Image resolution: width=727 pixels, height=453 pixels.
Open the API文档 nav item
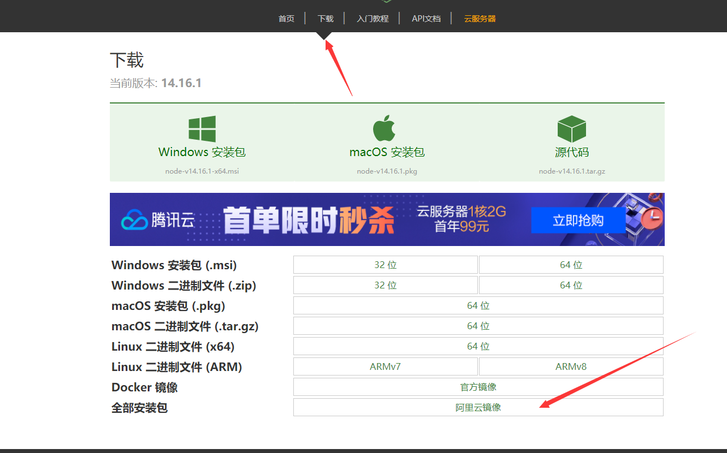tap(426, 19)
